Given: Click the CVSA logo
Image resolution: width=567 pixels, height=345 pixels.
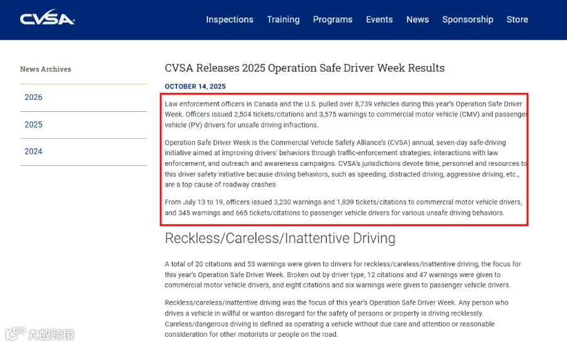Looking at the screenshot, I should click(x=47, y=18).
